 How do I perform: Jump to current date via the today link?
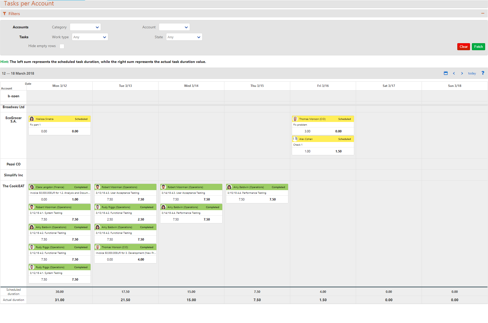pos(472,73)
